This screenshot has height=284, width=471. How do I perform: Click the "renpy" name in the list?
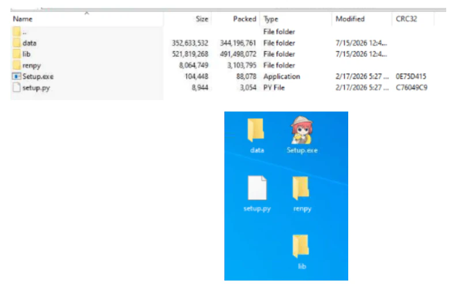(x=32, y=66)
